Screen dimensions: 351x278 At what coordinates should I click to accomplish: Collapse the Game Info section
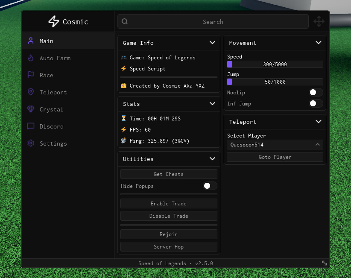pyautogui.click(x=212, y=43)
